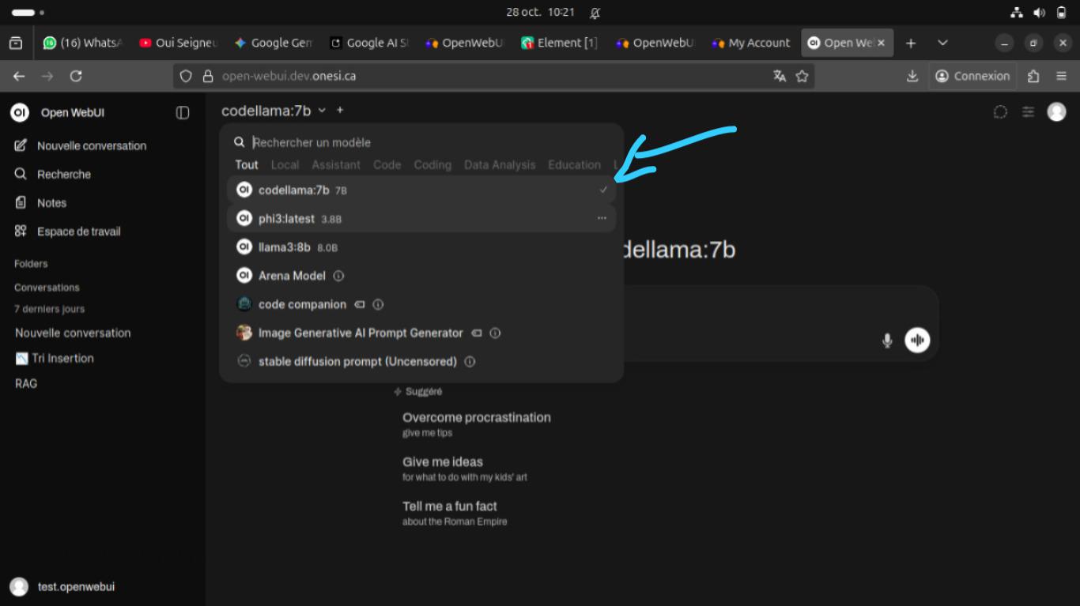Click the microphone dictation icon
Screen dimensions: 1080x606
[x=887, y=341]
